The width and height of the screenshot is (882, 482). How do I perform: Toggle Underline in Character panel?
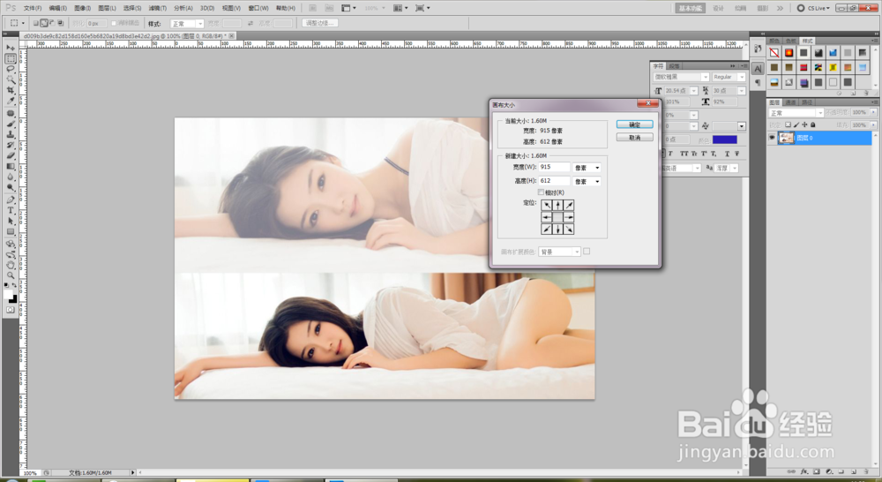coord(727,153)
